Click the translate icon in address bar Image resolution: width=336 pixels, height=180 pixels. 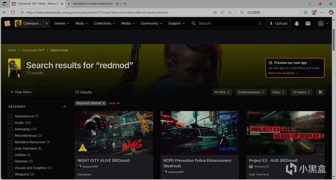[215, 12]
